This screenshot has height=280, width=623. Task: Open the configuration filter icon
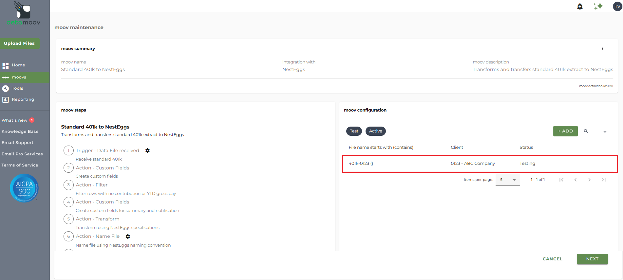tap(605, 131)
